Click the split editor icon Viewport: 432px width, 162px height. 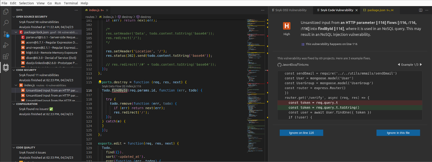point(420,10)
